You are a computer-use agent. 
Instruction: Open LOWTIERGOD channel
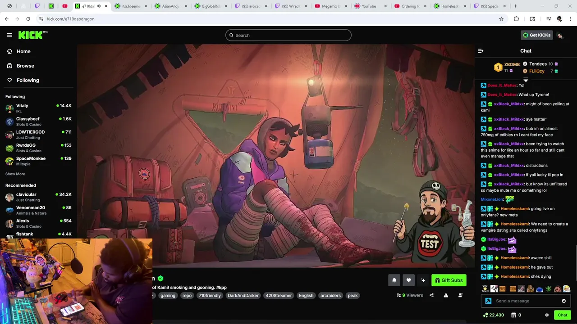[x=38, y=135]
